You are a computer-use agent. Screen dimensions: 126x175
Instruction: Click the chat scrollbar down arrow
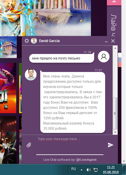pos(115,132)
